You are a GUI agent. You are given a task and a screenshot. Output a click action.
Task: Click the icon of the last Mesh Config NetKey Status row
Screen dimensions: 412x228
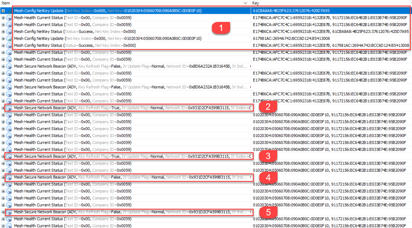click(9, 46)
